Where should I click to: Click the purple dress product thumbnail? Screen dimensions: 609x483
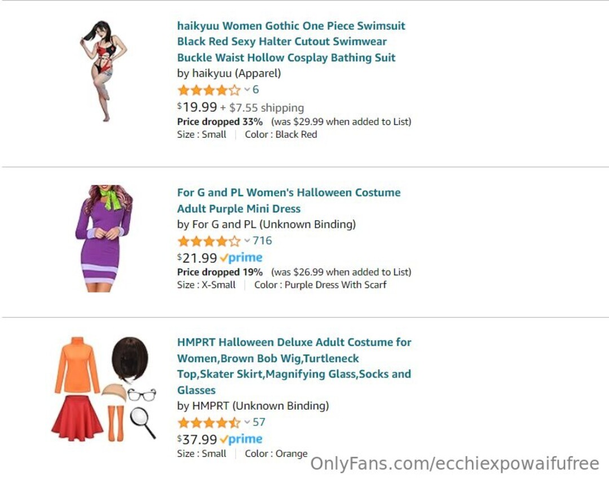tap(103, 238)
